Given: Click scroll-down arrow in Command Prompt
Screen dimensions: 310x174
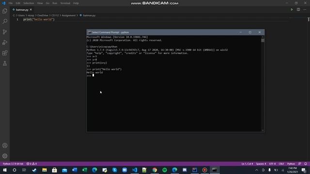Looking at the screenshot, I should [263, 130].
